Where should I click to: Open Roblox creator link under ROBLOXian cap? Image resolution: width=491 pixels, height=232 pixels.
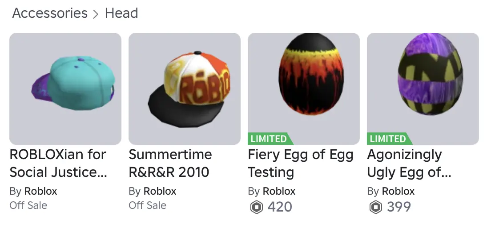coord(41,192)
